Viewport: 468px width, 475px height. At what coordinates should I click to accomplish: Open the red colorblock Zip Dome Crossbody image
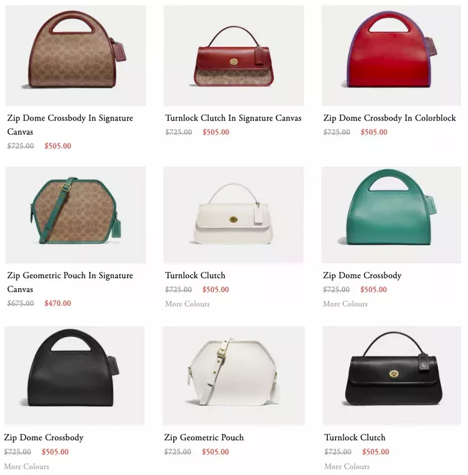coord(391,55)
